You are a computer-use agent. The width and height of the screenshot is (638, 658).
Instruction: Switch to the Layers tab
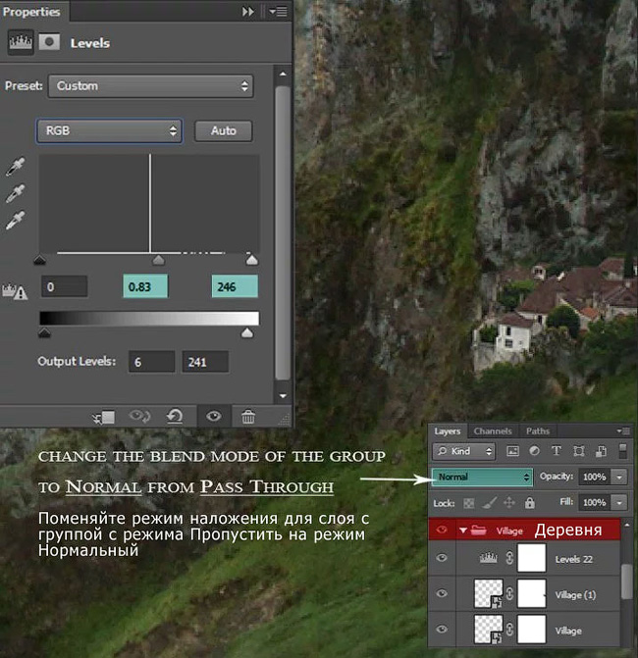[448, 430]
